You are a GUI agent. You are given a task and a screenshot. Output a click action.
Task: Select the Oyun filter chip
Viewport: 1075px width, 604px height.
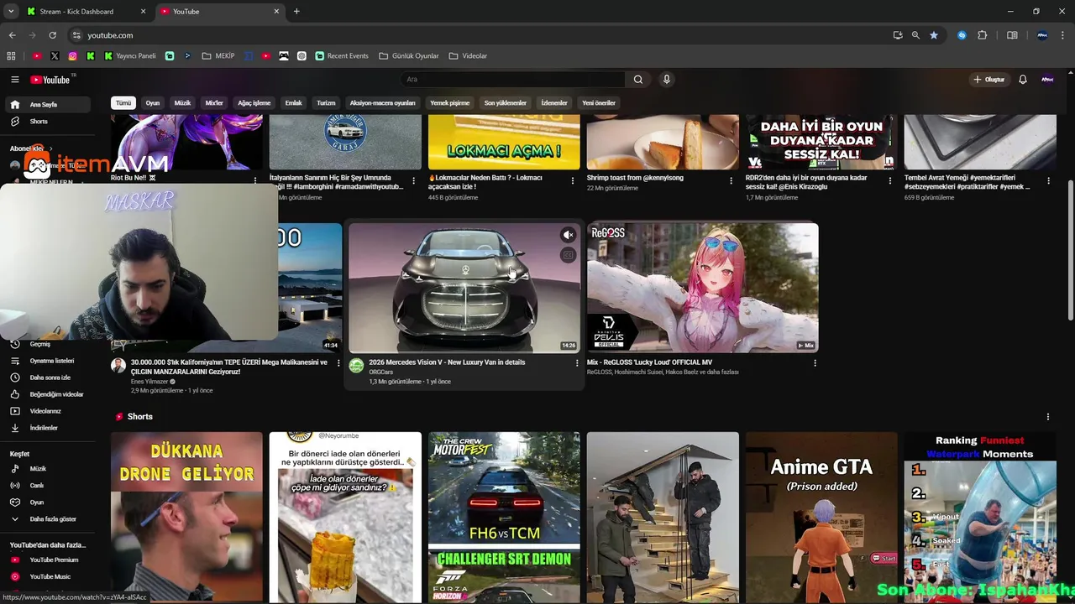coord(153,103)
